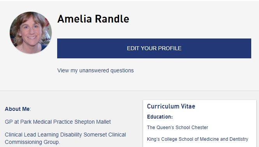Click the words Somerset Clinical
The height and width of the screenshot is (147, 259).
tap(105, 135)
